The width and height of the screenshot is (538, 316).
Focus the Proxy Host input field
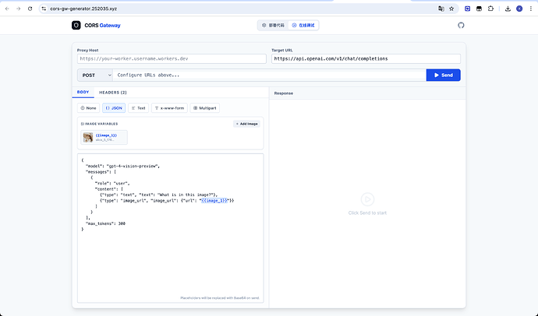(x=172, y=58)
